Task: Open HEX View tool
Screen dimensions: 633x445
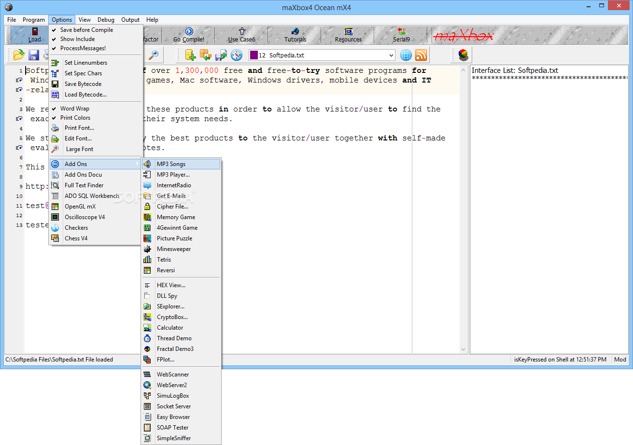Action: click(x=181, y=285)
